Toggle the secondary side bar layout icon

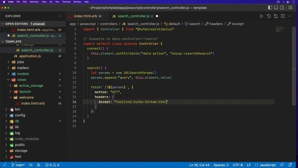click(x=282, y=7)
